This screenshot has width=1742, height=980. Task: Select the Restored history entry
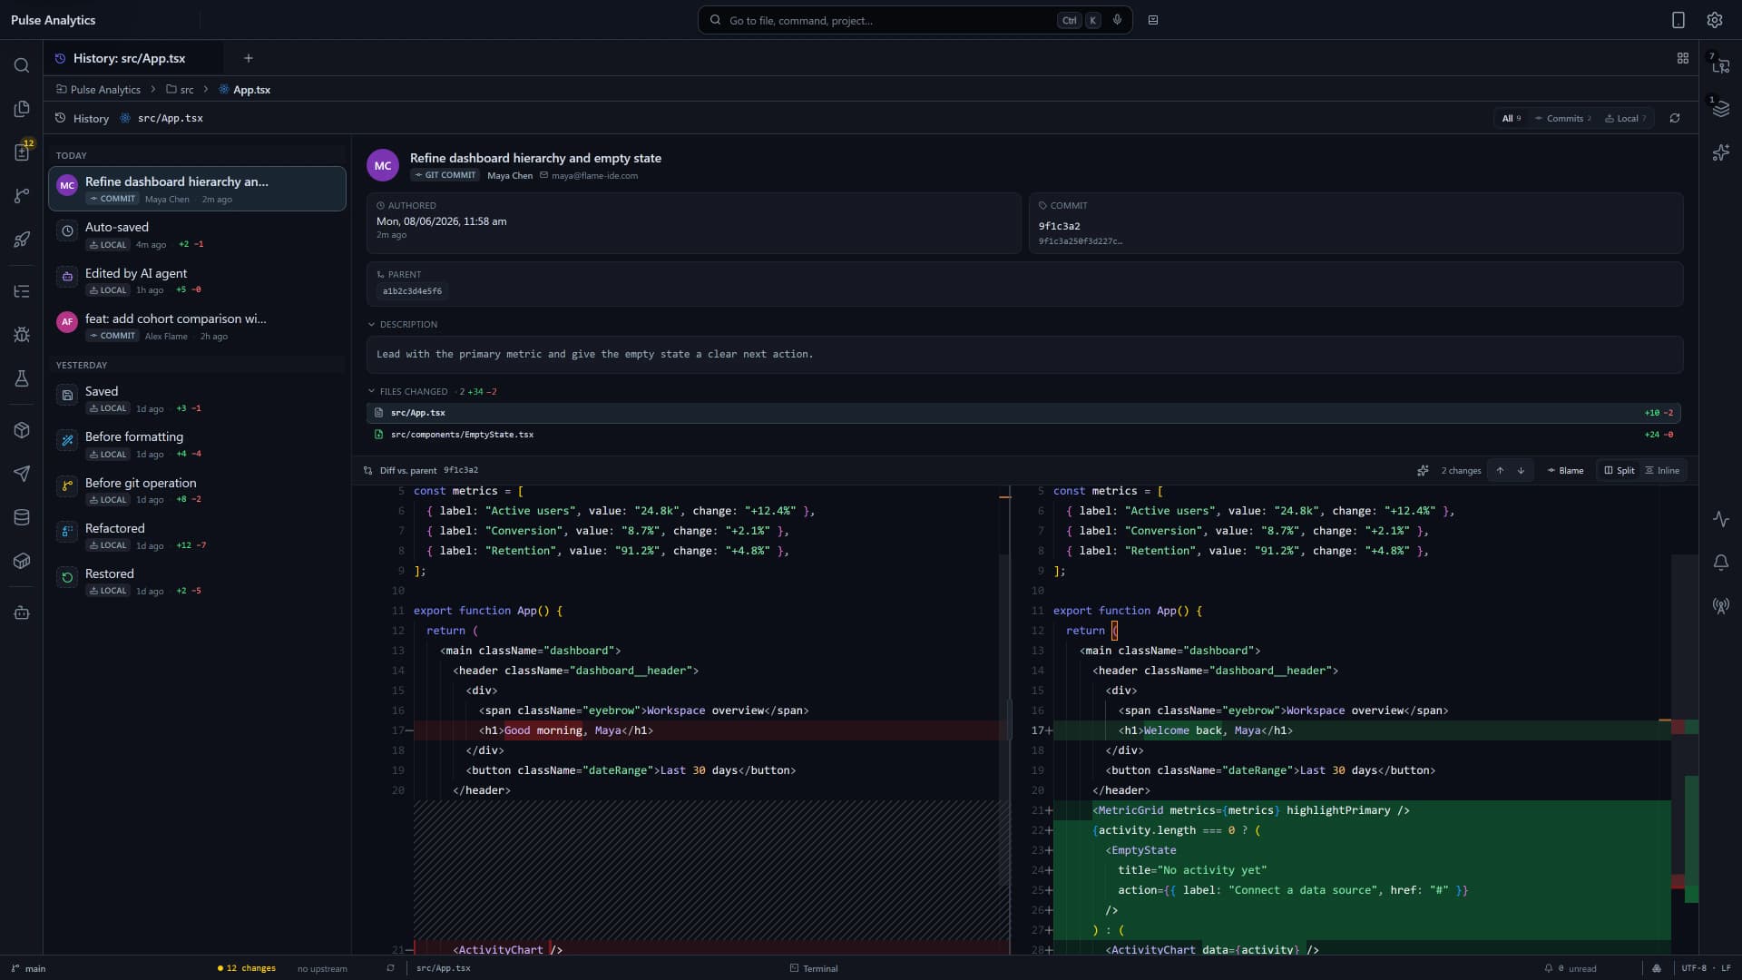(x=197, y=582)
